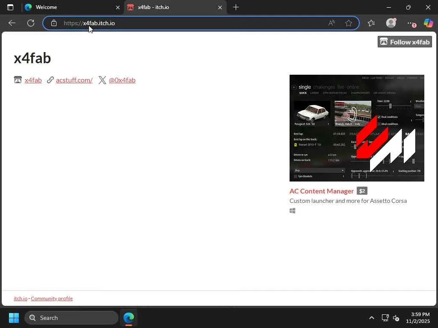The width and height of the screenshot is (438, 328).
Task: Click Follow x4fab button
Action: point(405,42)
